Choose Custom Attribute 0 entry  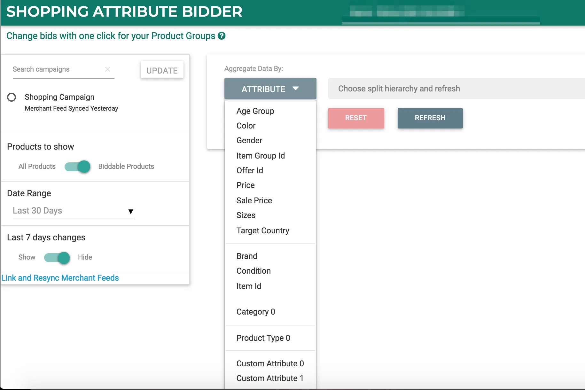(270, 364)
